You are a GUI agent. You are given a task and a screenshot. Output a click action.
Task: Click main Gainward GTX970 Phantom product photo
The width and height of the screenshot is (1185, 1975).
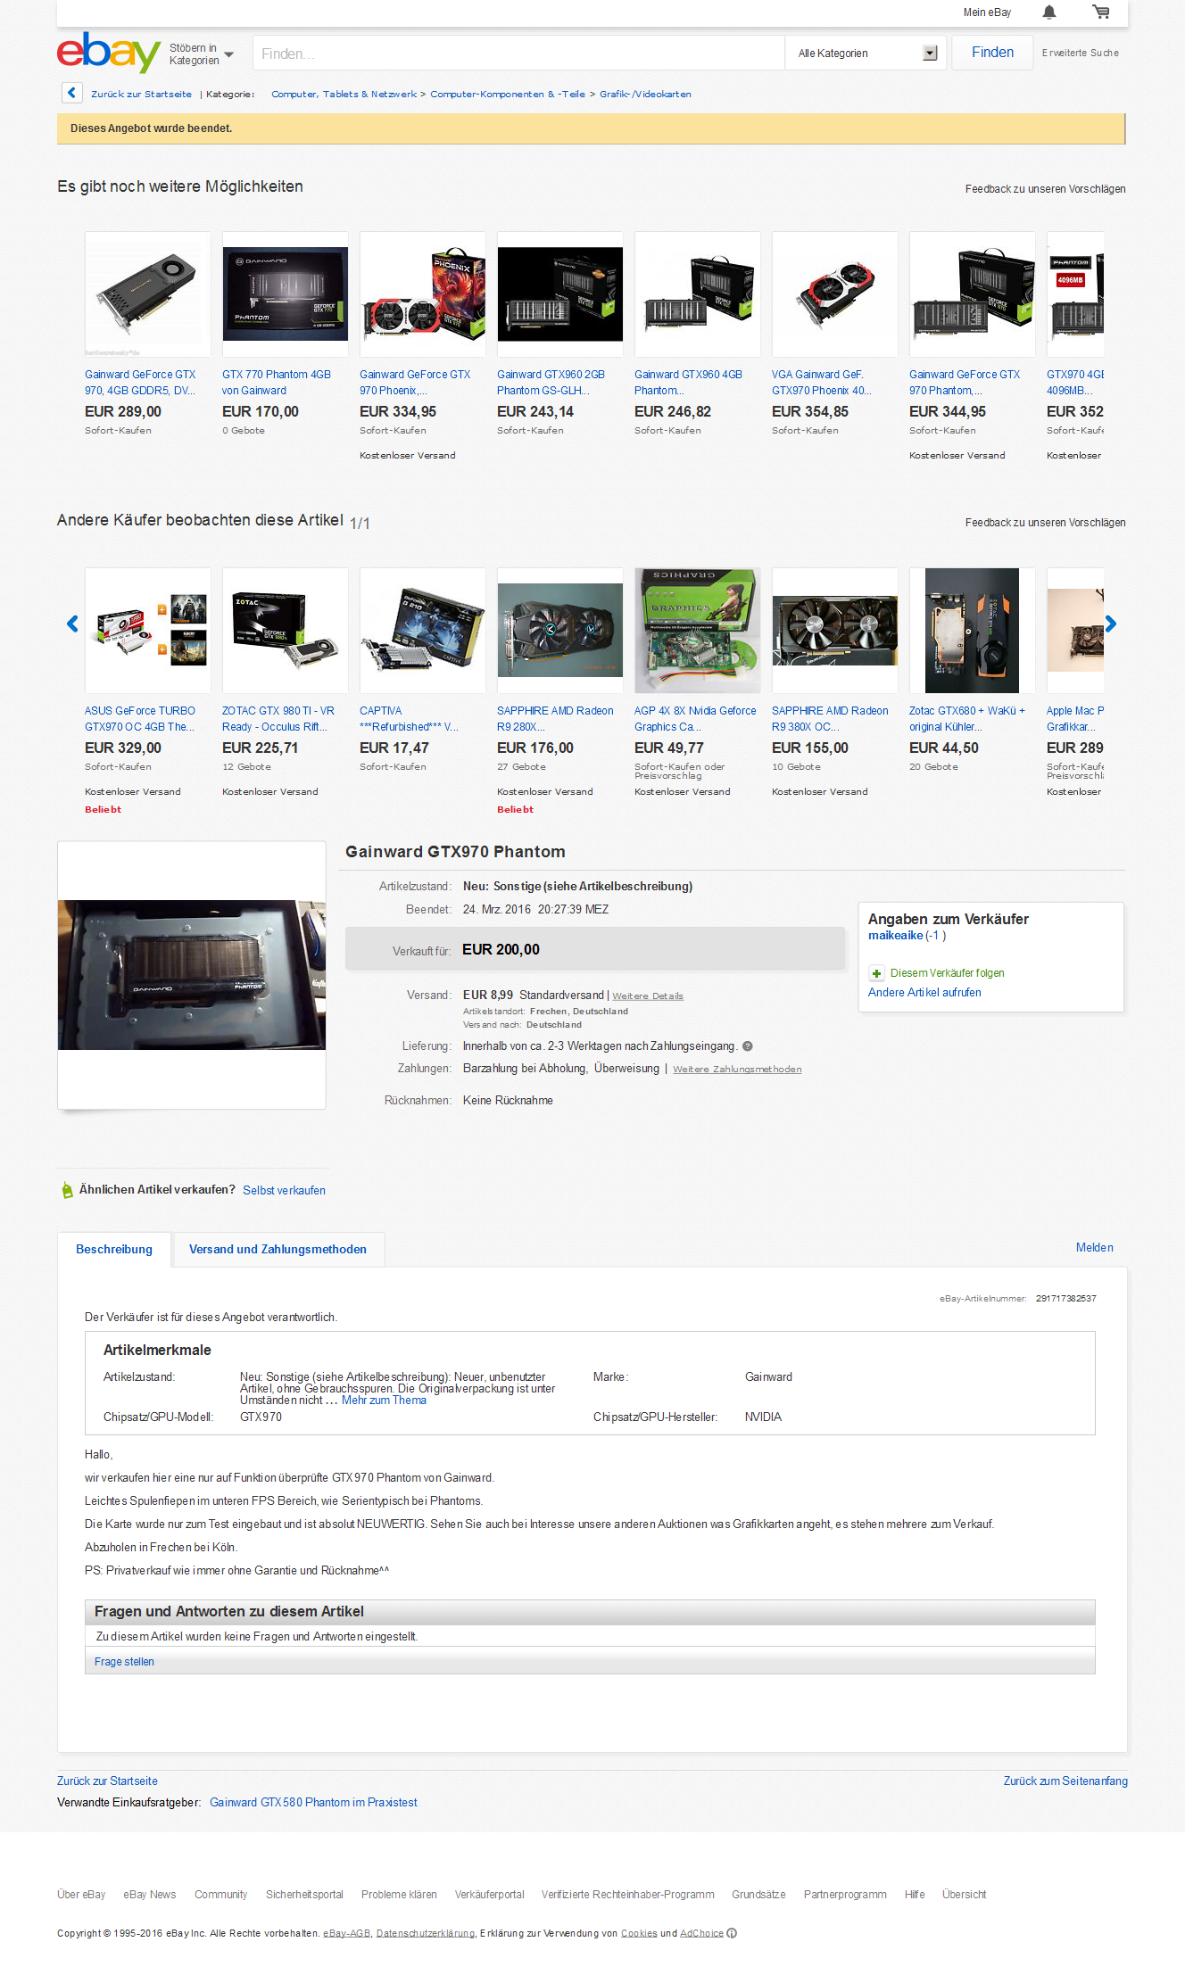pyautogui.click(x=192, y=975)
